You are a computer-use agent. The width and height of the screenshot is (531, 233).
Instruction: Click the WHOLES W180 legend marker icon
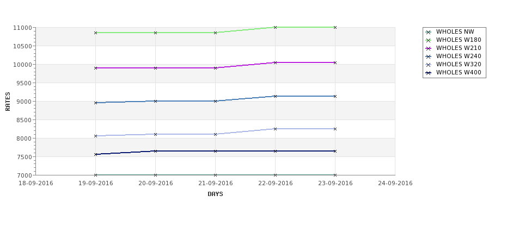pos(429,40)
